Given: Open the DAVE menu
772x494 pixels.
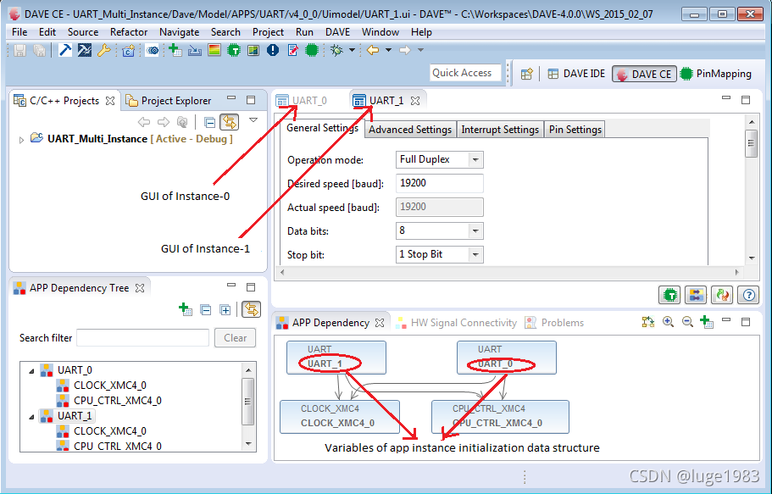Looking at the screenshot, I should 337,32.
